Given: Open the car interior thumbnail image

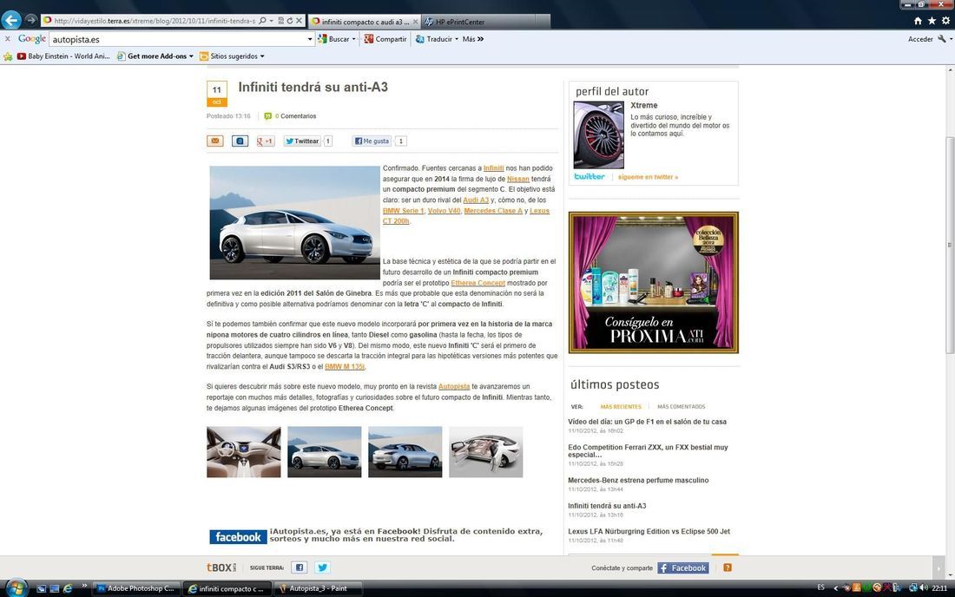Looking at the screenshot, I should (x=244, y=451).
